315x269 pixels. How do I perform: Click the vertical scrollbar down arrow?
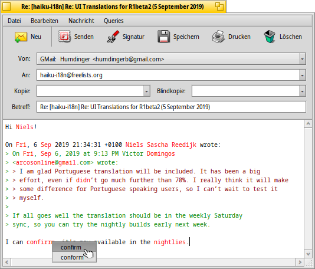(x=308, y=254)
